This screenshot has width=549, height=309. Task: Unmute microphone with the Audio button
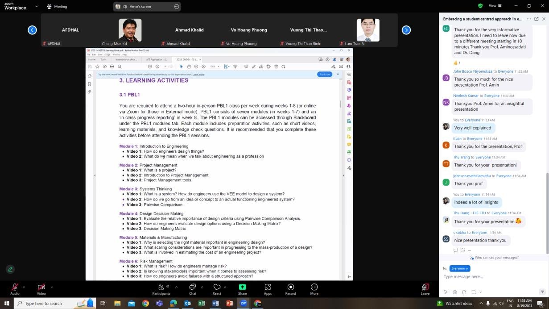[15, 289]
